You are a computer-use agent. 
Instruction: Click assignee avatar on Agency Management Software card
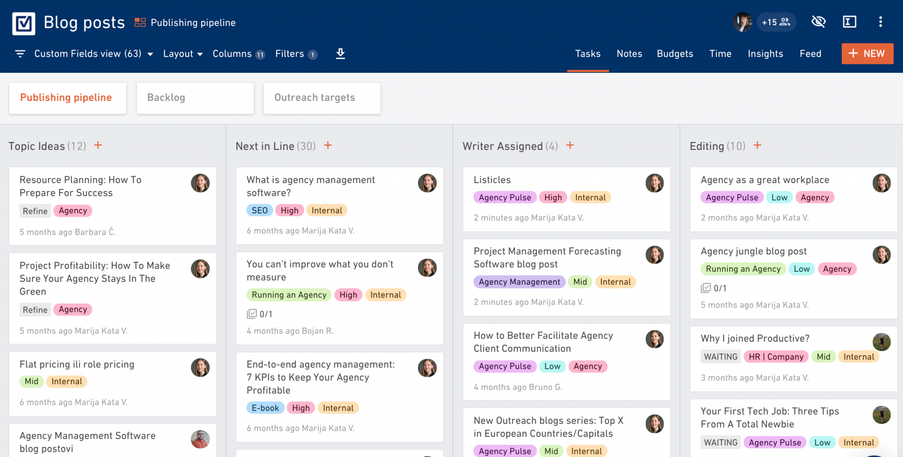(200, 439)
